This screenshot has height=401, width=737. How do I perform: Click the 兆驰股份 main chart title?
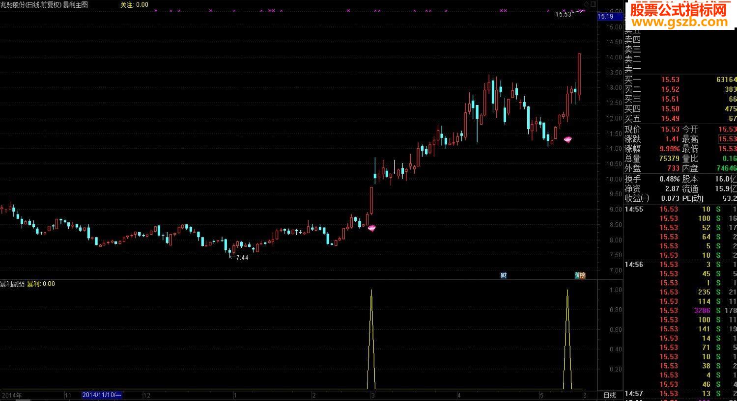(x=44, y=4)
